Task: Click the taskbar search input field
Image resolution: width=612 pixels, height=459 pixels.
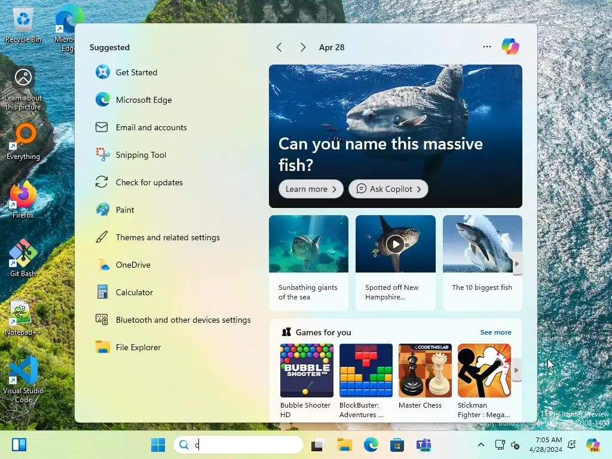Action: point(238,445)
